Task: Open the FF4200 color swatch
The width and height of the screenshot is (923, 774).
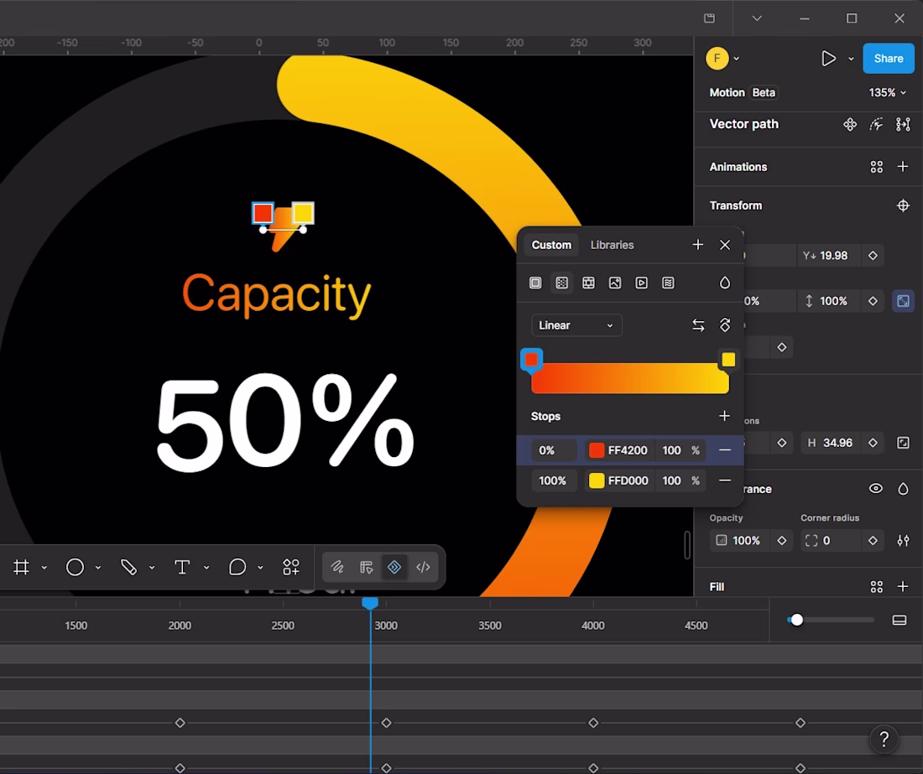Action: (x=597, y=450)
